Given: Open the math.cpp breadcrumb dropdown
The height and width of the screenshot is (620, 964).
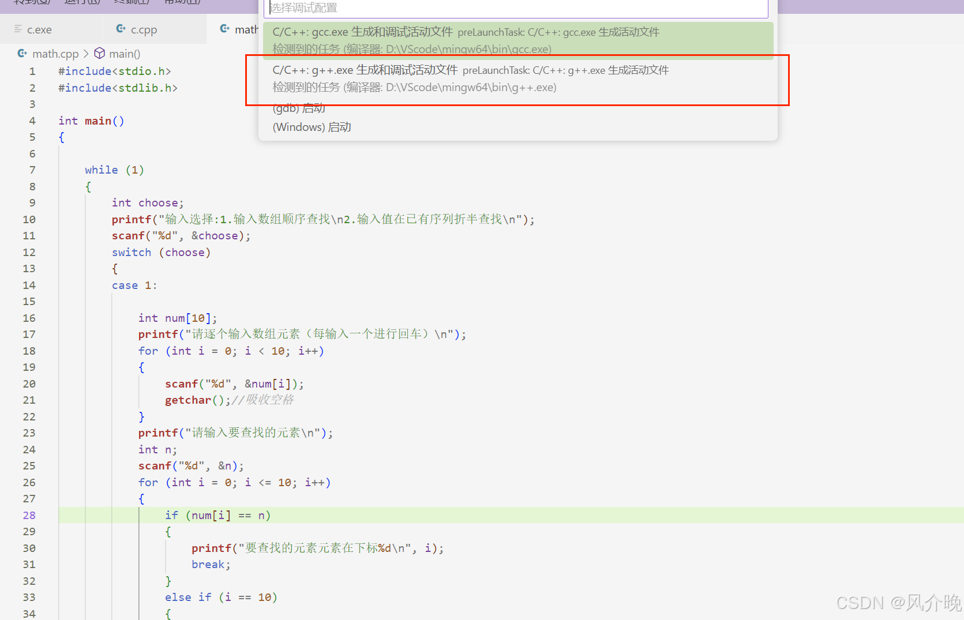Looking at the screenshot, I should [x=55, y=53].
